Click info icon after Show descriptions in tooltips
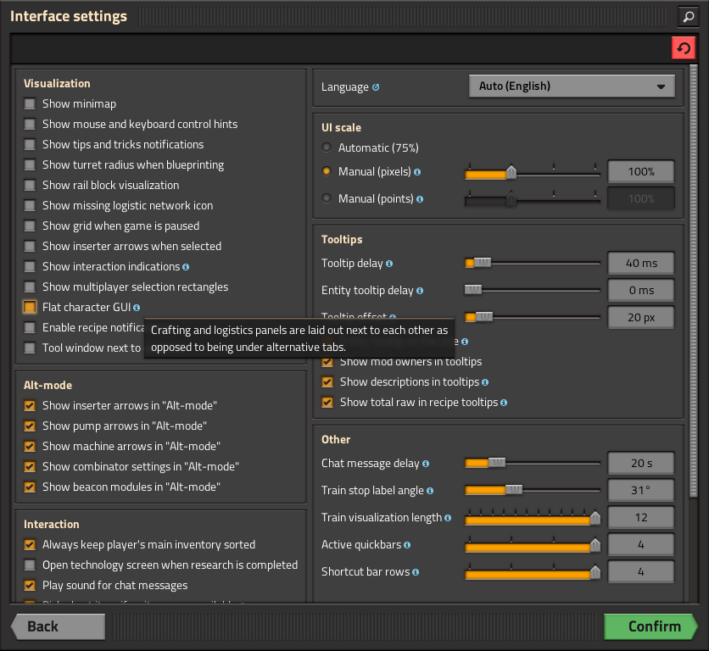This screenshot has width=709, height=651. pyautogui.click(x=485, y=382)
